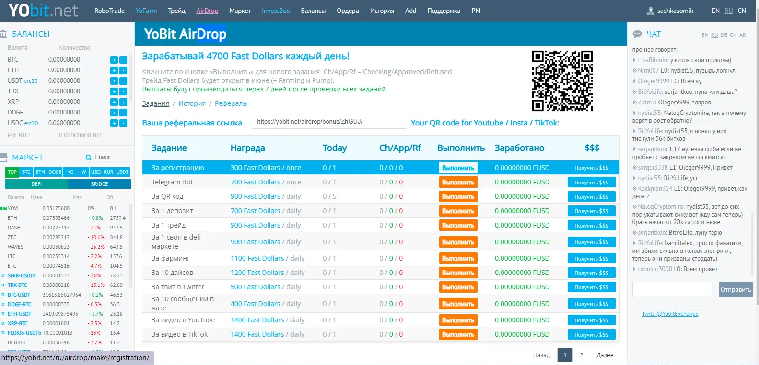Open the Трейд menu item

(176, 11)
